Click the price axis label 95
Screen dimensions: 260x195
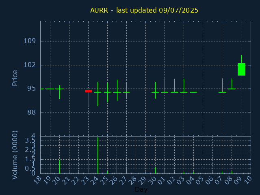pyautogui.click(x=32, y=89)
